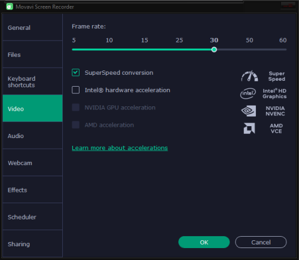Click the Intel hardware acceleration label text

tap(127, 90)
